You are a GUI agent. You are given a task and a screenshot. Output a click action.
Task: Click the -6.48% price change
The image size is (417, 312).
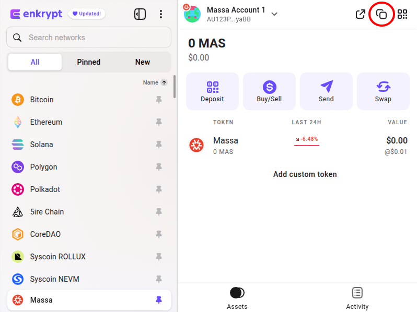click(307, 139)
